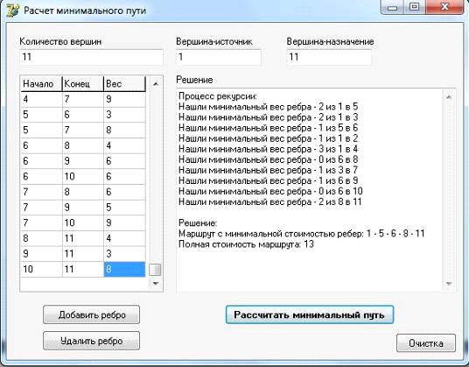The width and height of the screenshot is (469, 367).
Task: Click the Очистка button
Action: [x=426, y=343]
